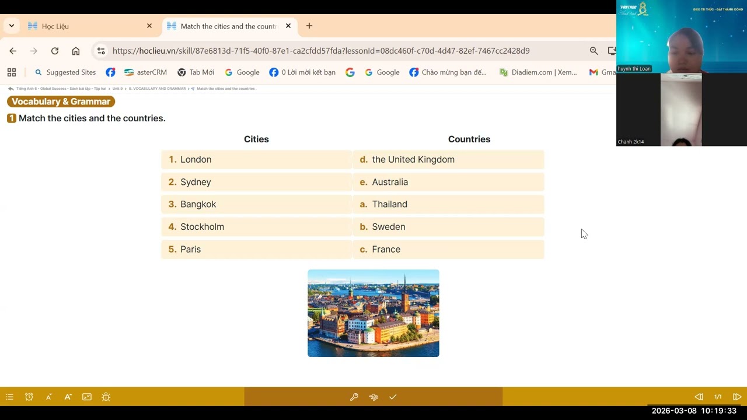This screenshot has width=747, height=420.
Task: Select city item 3. Bangkok
Action: 257,204
